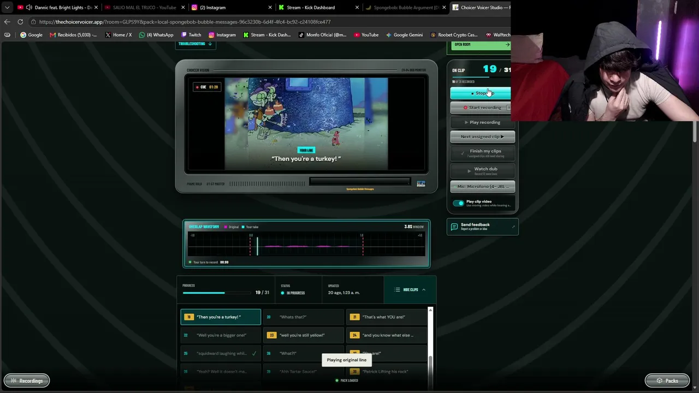Select clip 24 "and you know what else"

pos(387,335)
